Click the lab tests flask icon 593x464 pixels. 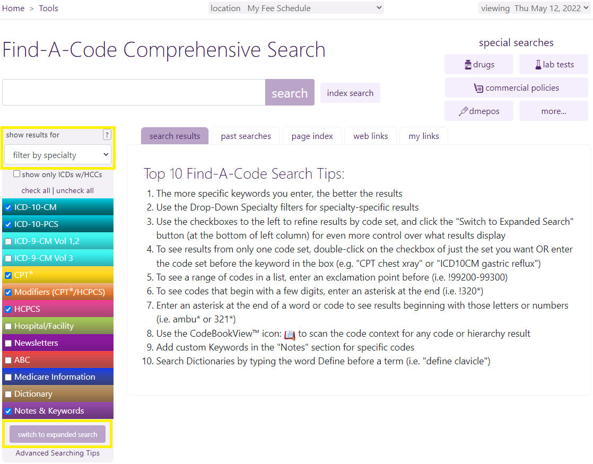(538, 65)
